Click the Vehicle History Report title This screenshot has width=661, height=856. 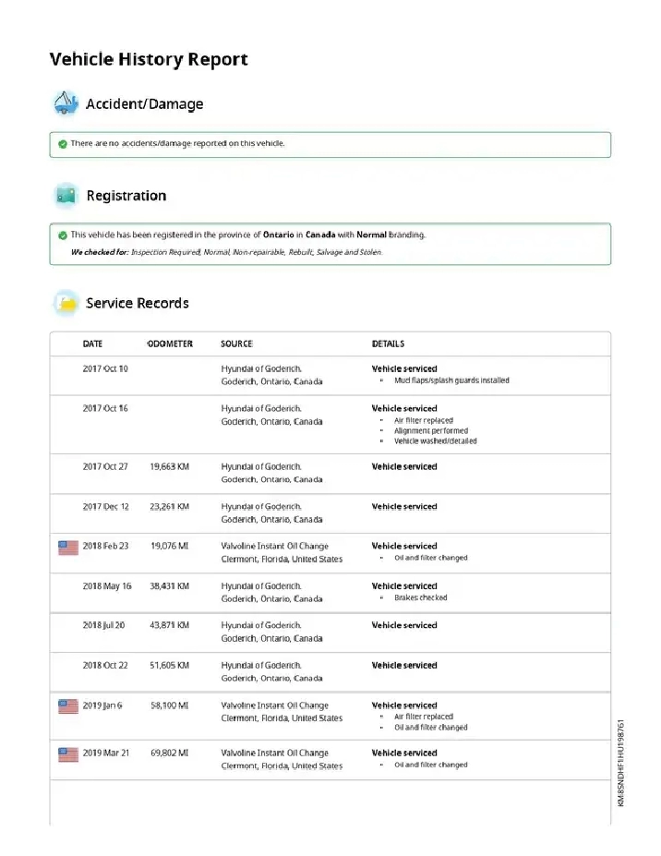[x=149, y=60]
